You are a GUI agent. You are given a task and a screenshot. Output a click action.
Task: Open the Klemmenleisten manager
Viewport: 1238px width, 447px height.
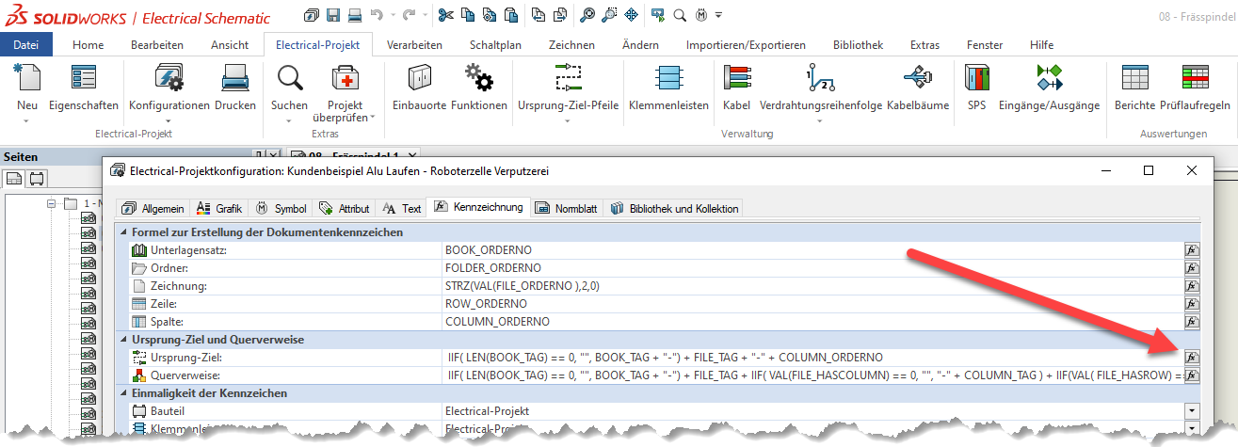(x=668, y=87)
